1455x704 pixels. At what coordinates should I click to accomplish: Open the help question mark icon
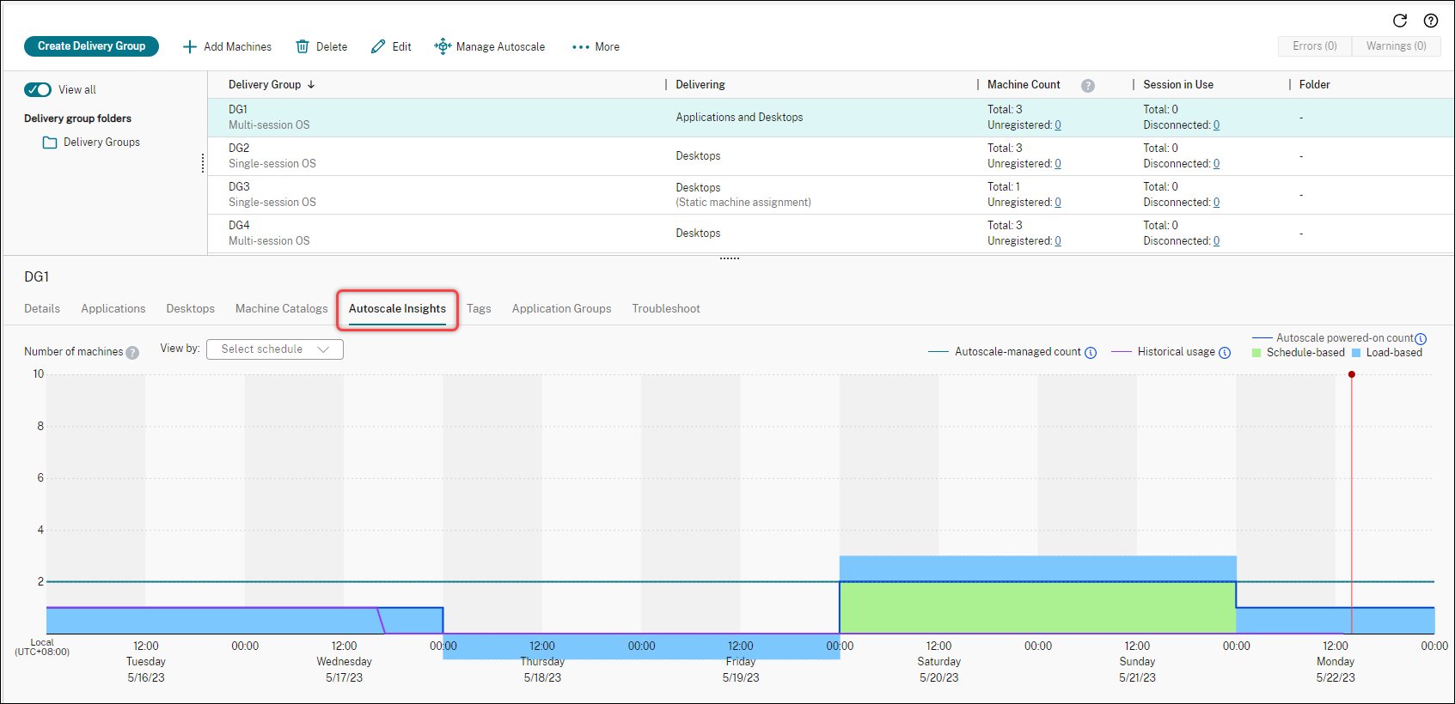point(1431,21)
